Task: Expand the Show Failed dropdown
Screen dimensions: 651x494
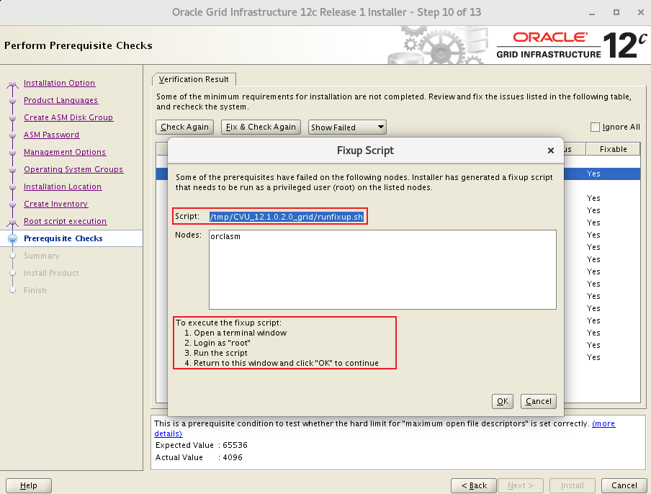Action: click(x=348, y=127)
